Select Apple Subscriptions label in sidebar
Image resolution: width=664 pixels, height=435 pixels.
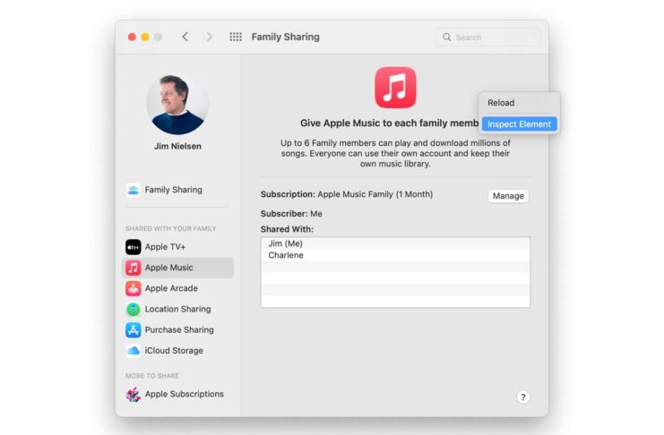(x=185, y=394)
